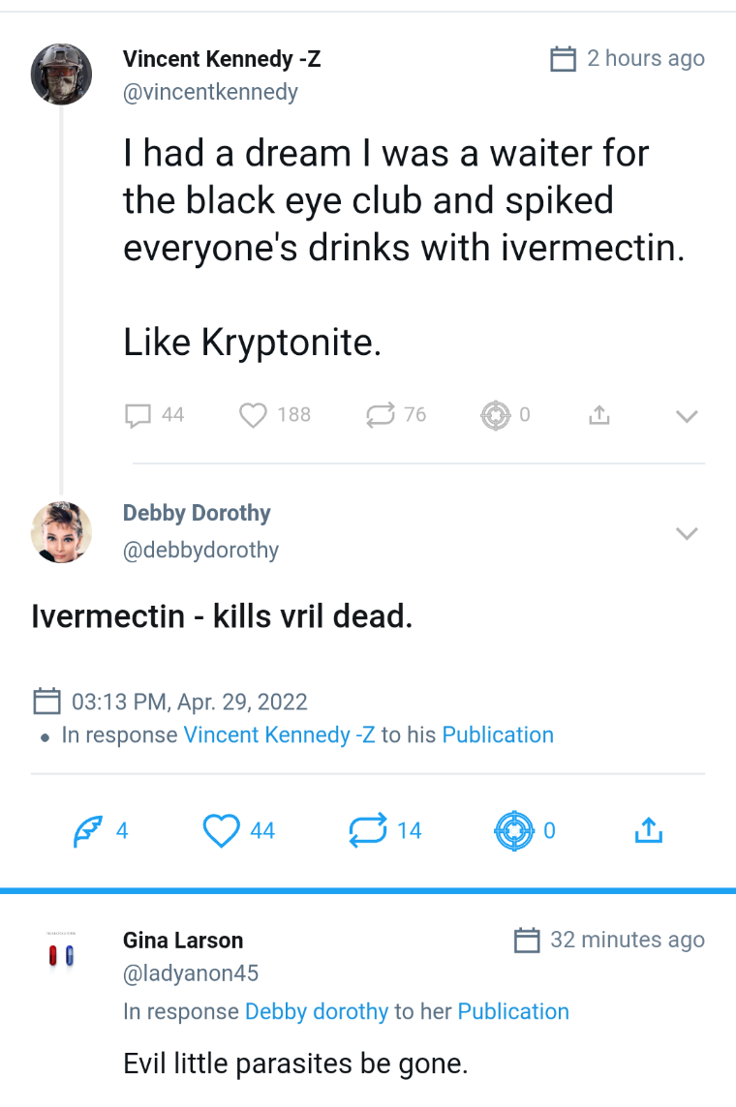Repost Debby Dorothy's reply with 14 reposts
The width and height of the screenshot is (736, 1107).
367,830
